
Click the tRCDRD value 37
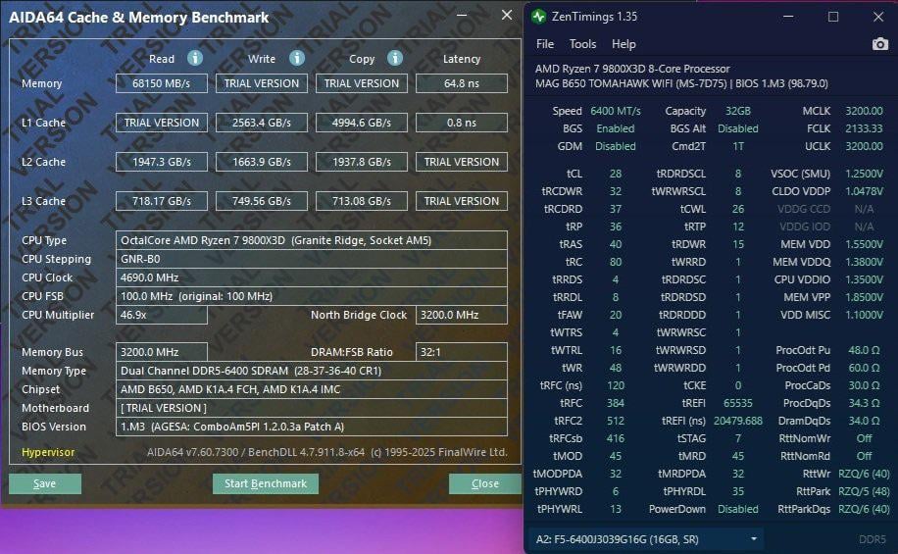616,209
